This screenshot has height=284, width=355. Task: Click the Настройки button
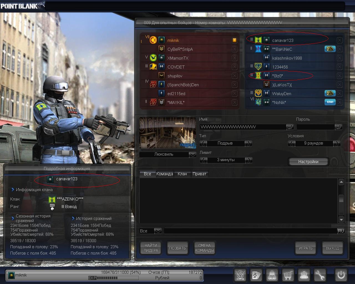308,162
